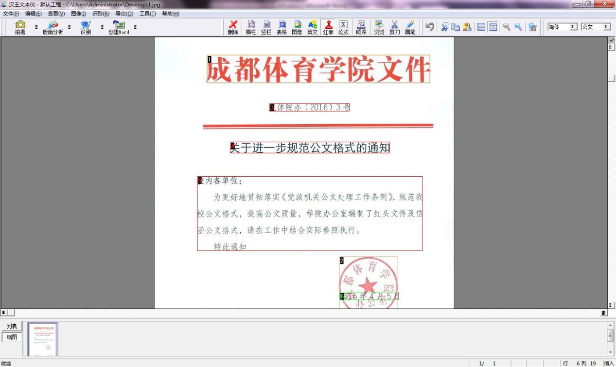The width and height of the screenshot is (616, 367).
Task: Click the zoom out magnifier icon
Action: click(x=518, y=27)
